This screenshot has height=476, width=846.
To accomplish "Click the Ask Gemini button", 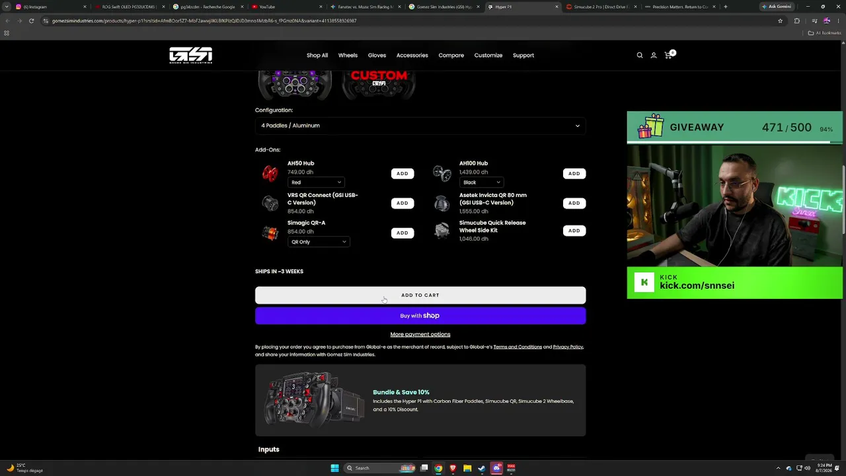I will (777, 7).
